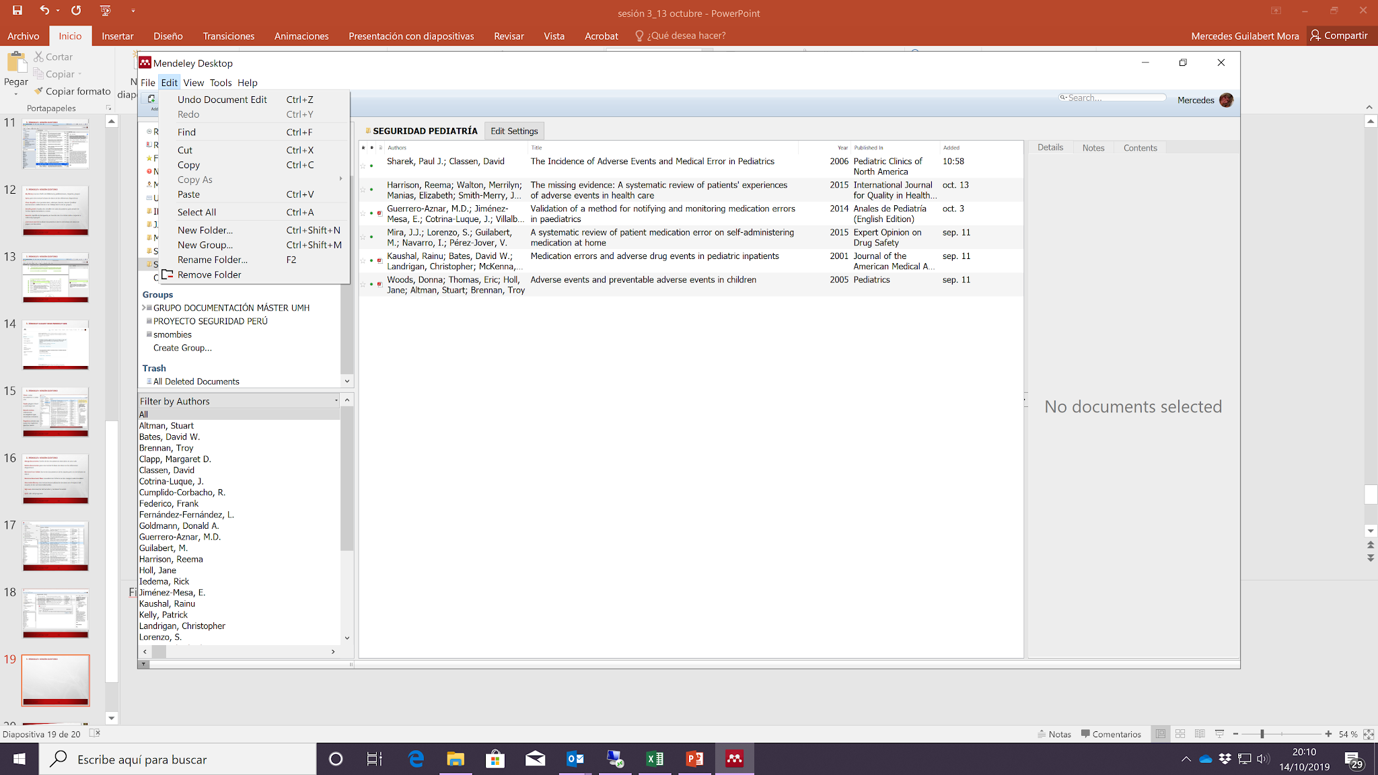Click Remove Folder icon in Edit menu
The height and width of the screenshot is (775, 1378).
click(x=168, y=274)
